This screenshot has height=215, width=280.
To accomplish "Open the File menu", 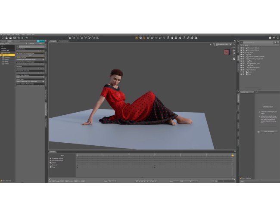I will click(1, 34).
